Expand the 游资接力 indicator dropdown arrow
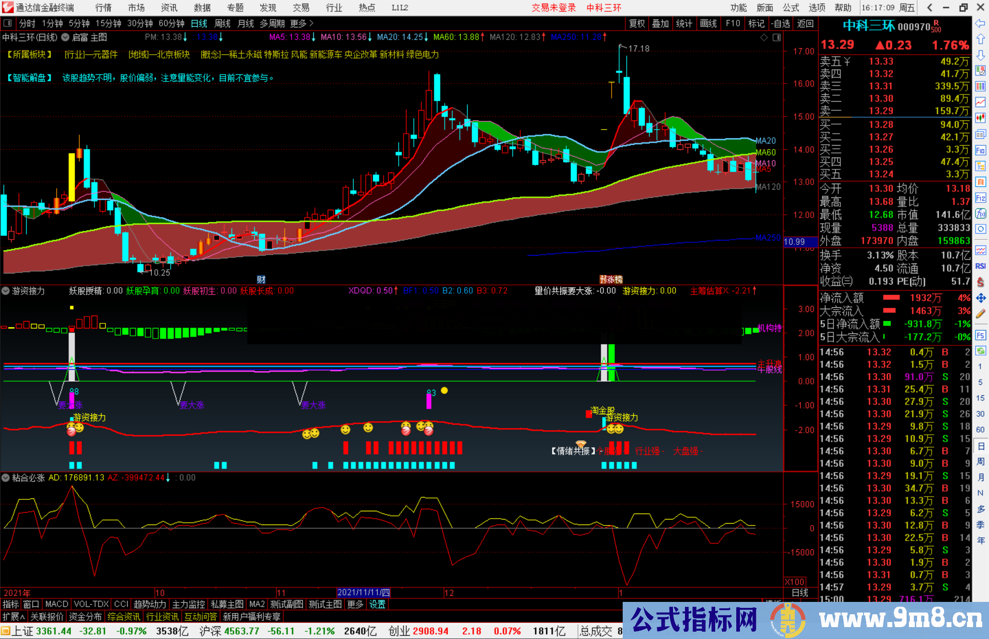Image resolution: width=989 pixels, height=639 pixels. (x=5, y=291)
